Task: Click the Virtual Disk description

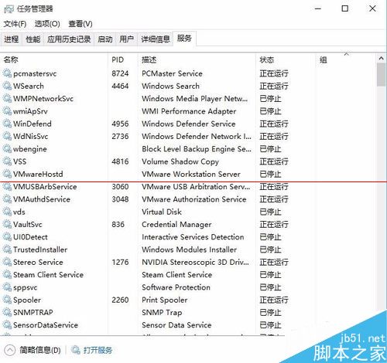Action: pos(162,212)
